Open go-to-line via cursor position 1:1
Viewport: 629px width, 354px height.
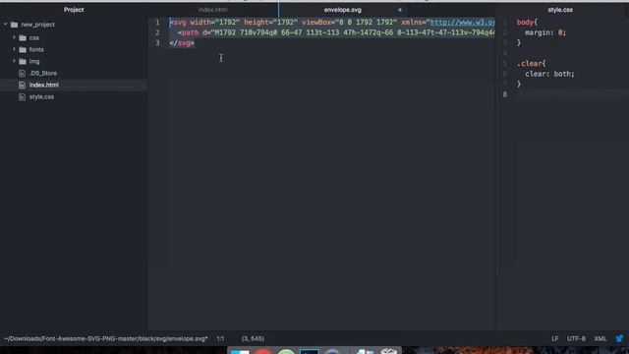point(220,338)
